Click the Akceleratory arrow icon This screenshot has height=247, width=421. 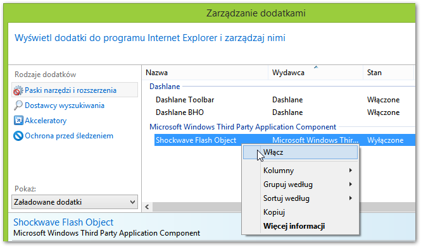(18, 121)
